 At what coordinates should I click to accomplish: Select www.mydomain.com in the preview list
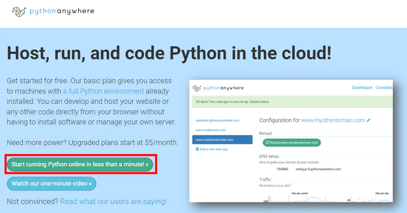(211, 130)
